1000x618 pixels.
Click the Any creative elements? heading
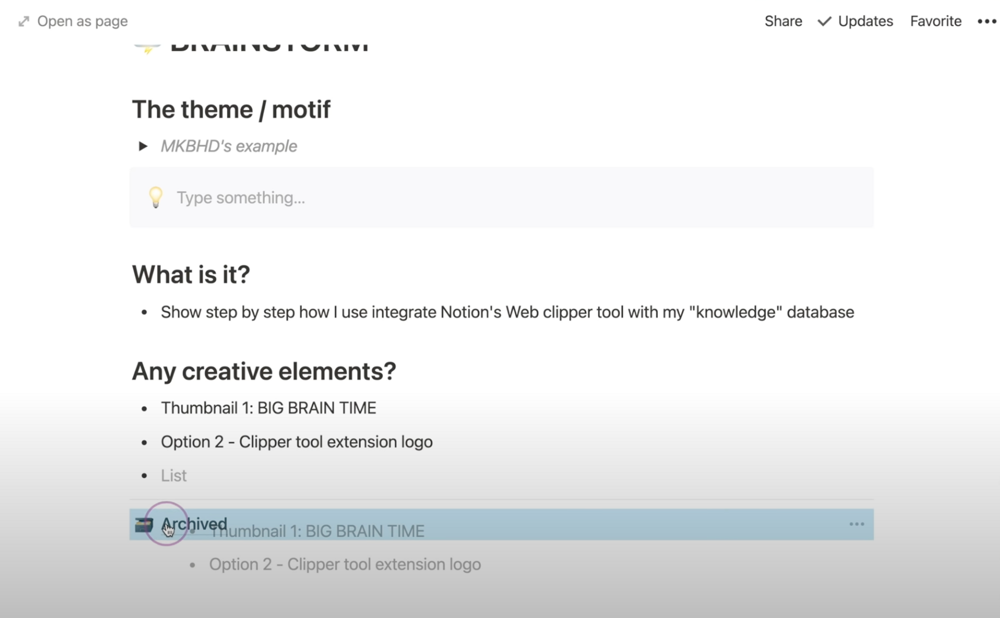pyautogui.click(x=264, y=371)
